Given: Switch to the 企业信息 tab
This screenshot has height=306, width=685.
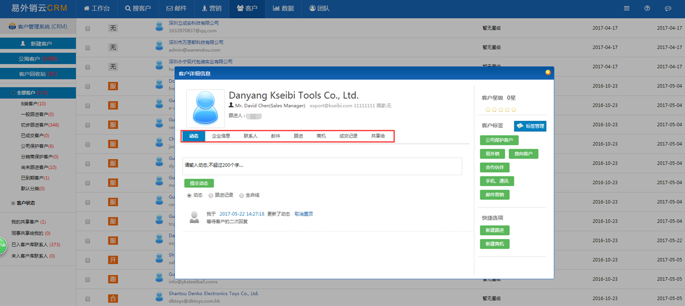Looking at the screenshot, I should [x=221, y=136].
